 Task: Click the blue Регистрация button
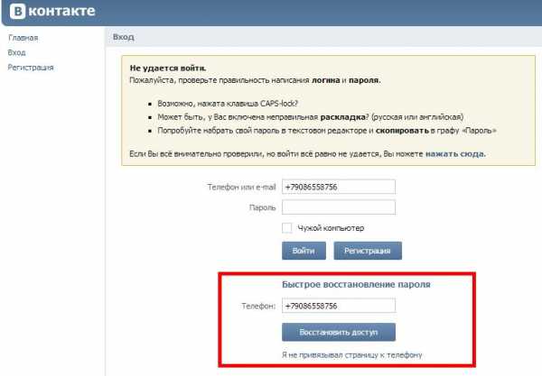tap(368, 251)
